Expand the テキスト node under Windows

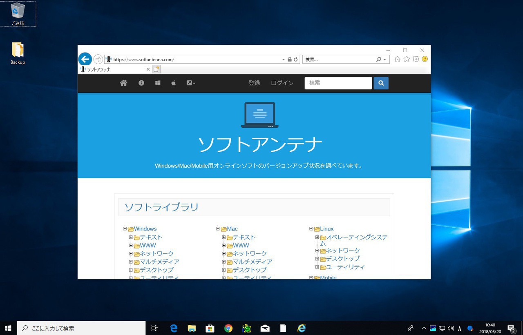coord(131,237)
